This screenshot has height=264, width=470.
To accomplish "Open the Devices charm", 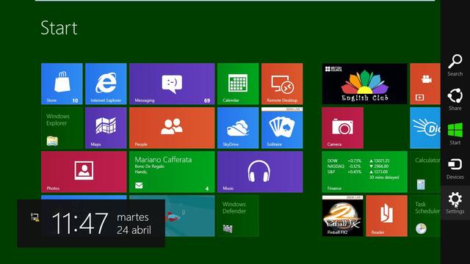I will pyautogui.click(x=455, y=168).
